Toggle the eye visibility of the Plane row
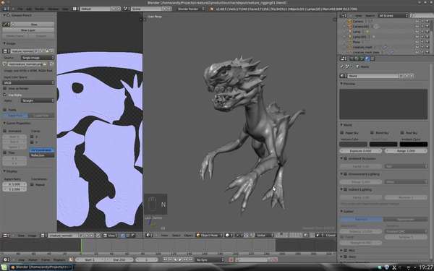 pyautogui.click(x=417, y=42)
